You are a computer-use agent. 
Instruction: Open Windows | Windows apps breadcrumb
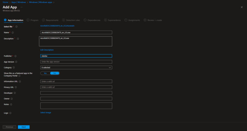[x=41, y=2]
